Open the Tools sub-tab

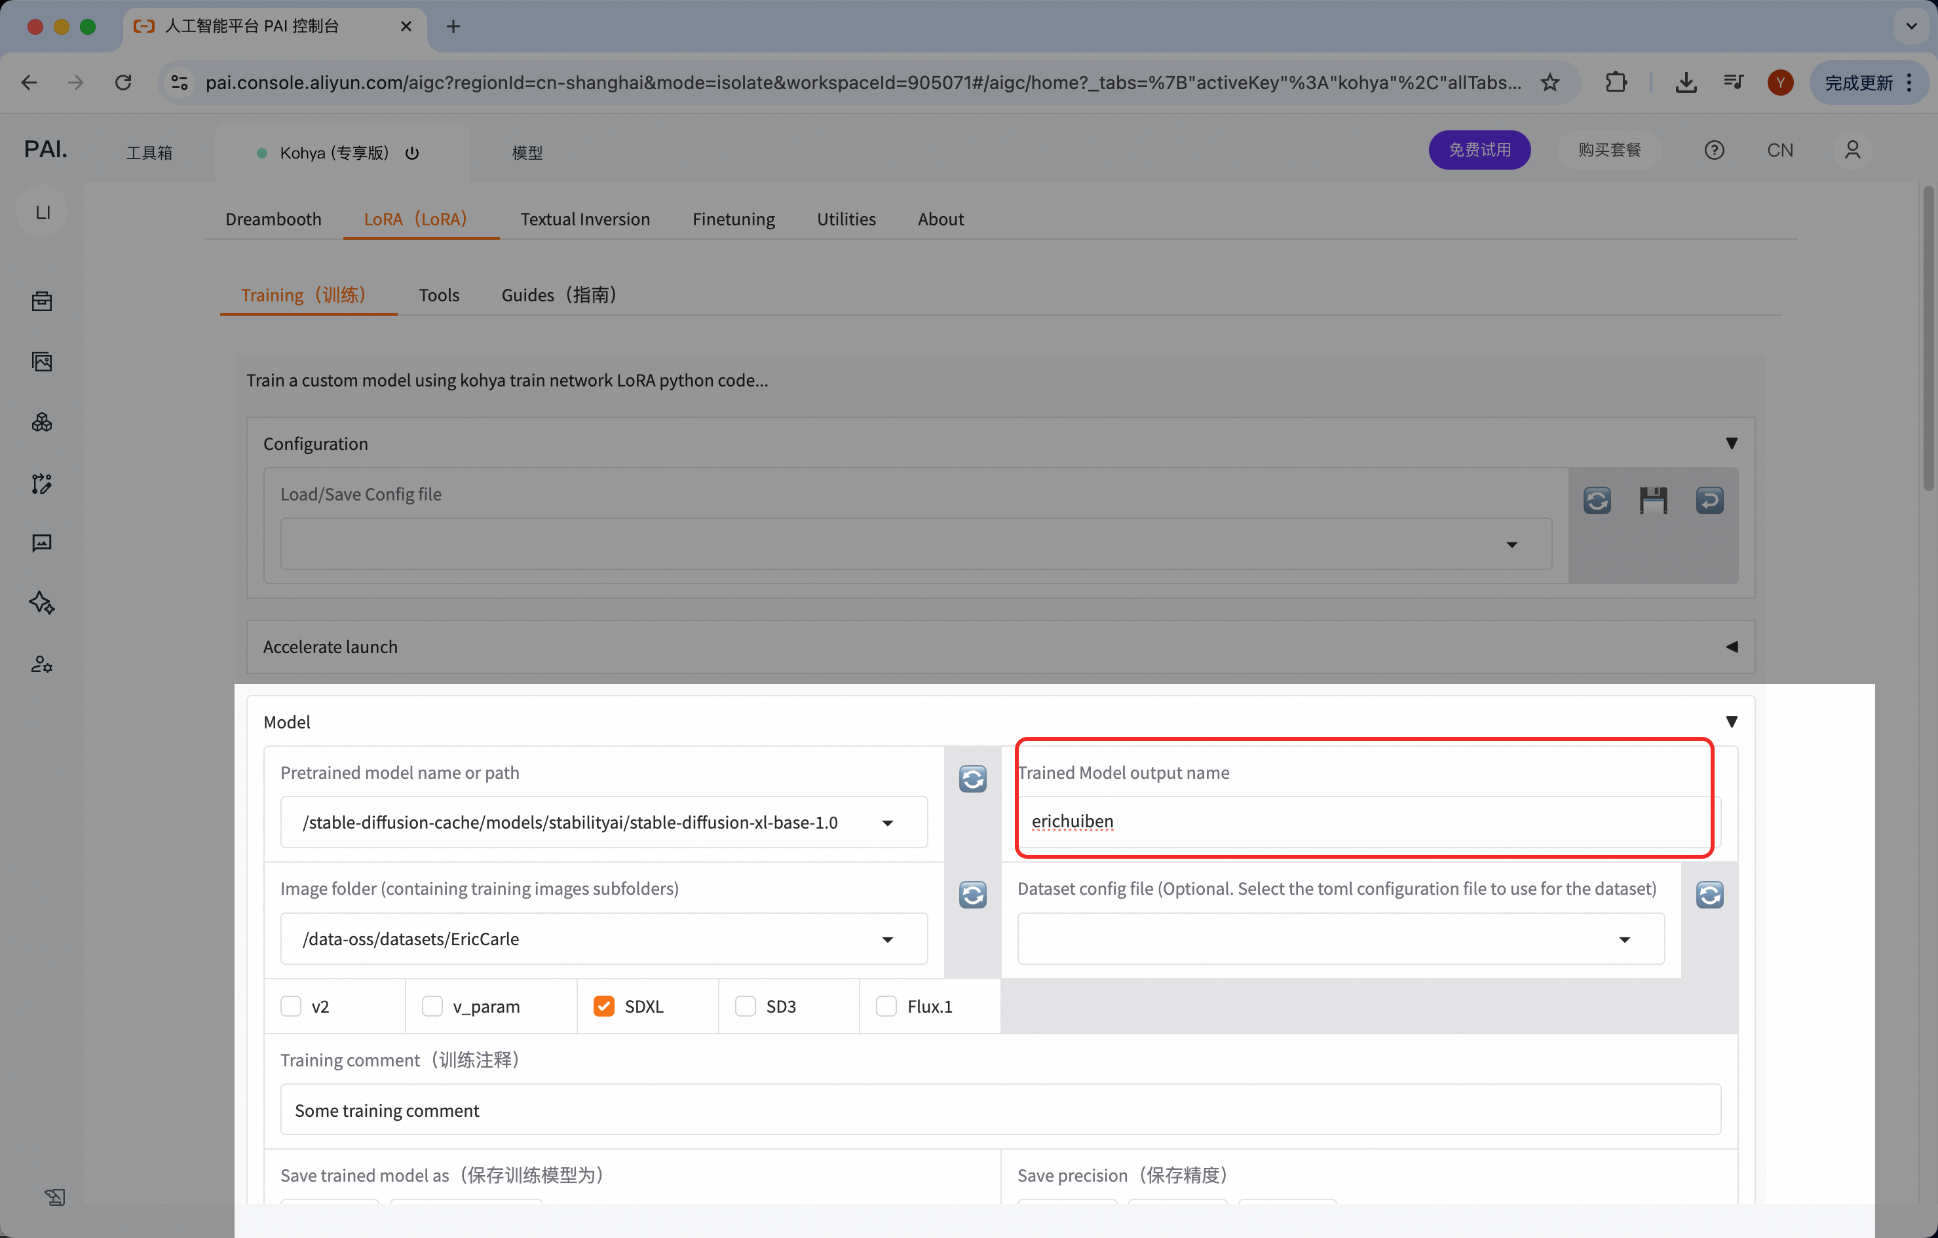(x=438, y=295)
